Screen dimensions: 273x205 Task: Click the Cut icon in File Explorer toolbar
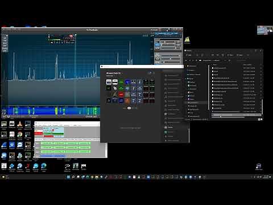click(x=197, y=55)
